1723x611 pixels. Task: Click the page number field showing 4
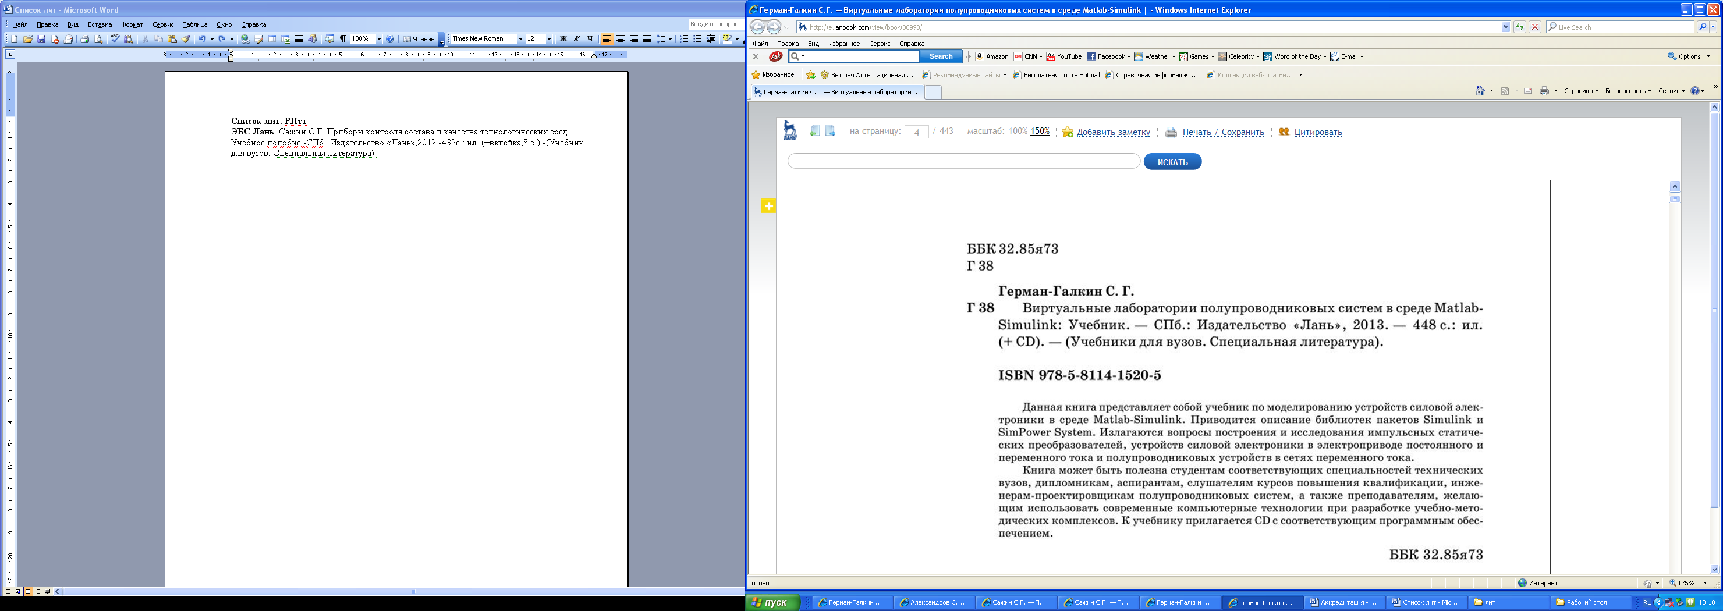[916, 132]
